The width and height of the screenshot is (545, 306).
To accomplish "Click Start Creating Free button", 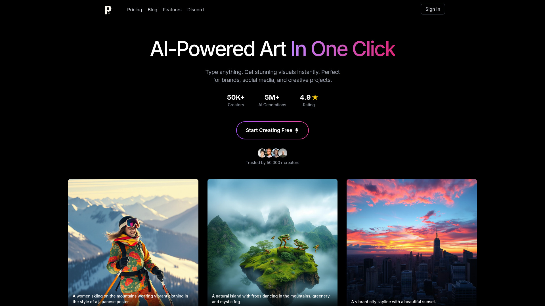I will [272, 130].
